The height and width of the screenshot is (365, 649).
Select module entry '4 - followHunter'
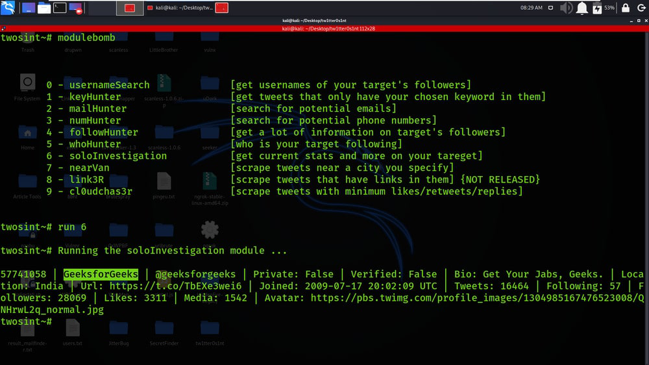92,132
